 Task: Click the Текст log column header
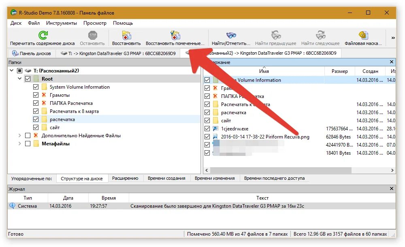click(262, 198)
